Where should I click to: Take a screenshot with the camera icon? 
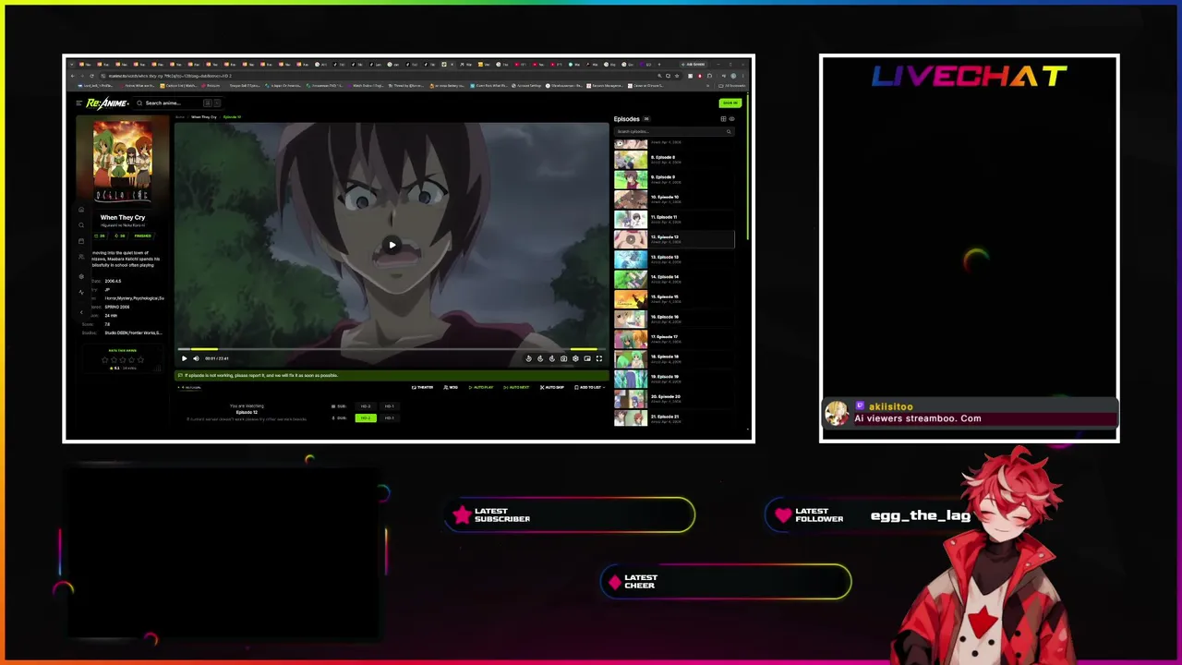(563, 358)
